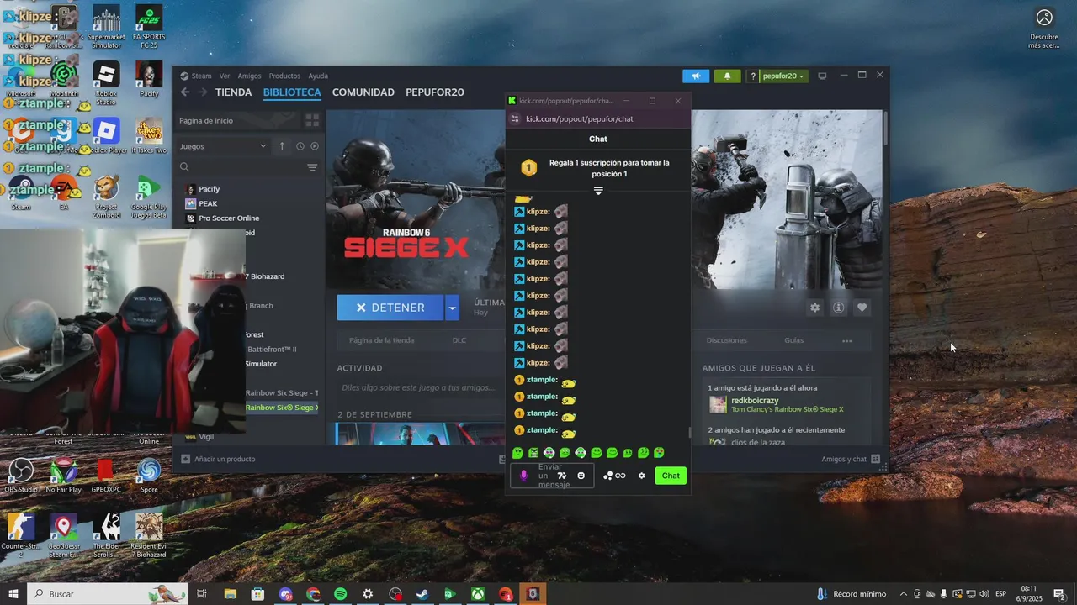Click the DETENER stop button

[390, 308]
